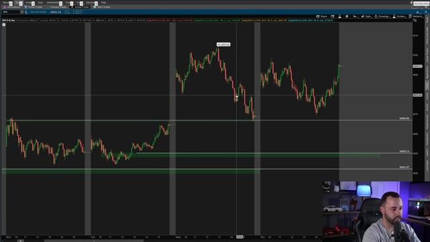The height and width of the screenshot is (242, 430).
Task: Click the icon below the Patterns button
Action: [415, 20]
